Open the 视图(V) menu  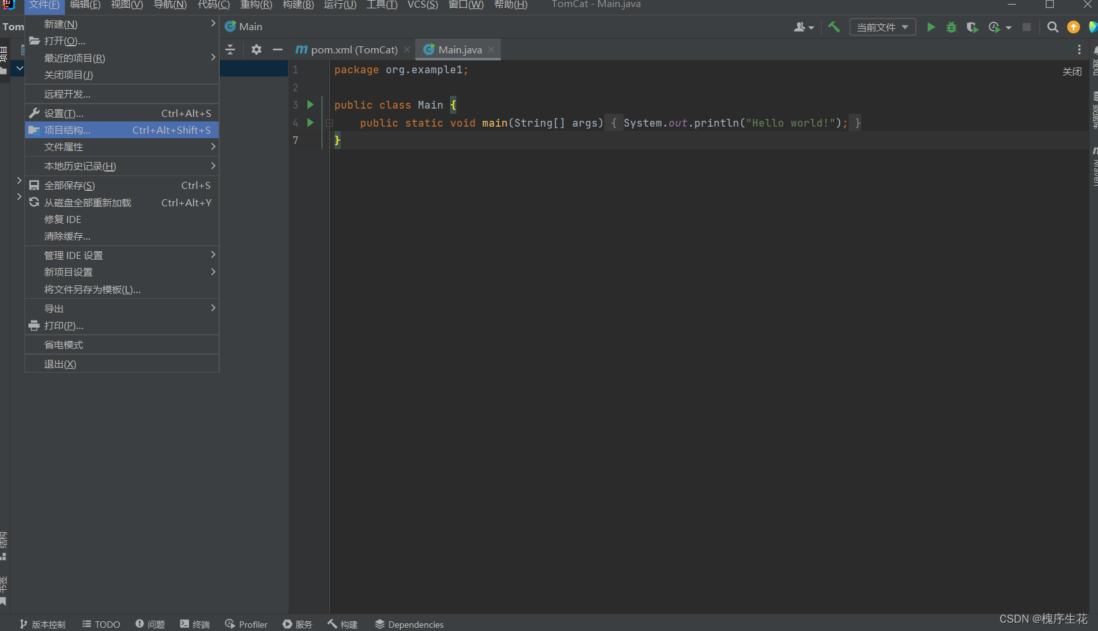[x=127, y=5]
